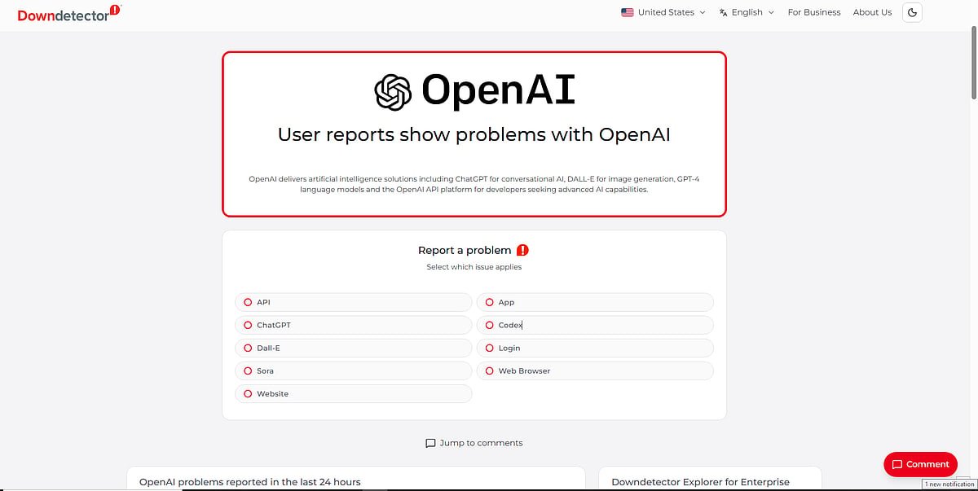The height and width of the screenshot is (491, 978).
Task: Open the For Business page
Action: coord(814,12)
